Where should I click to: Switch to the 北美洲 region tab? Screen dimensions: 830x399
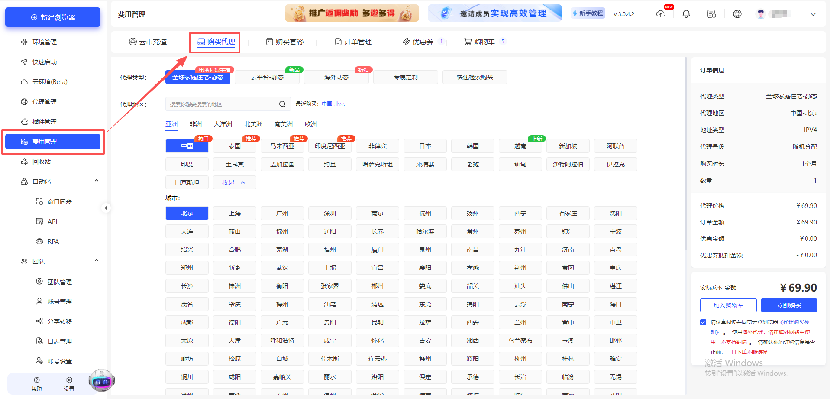[x=253, y=124]
